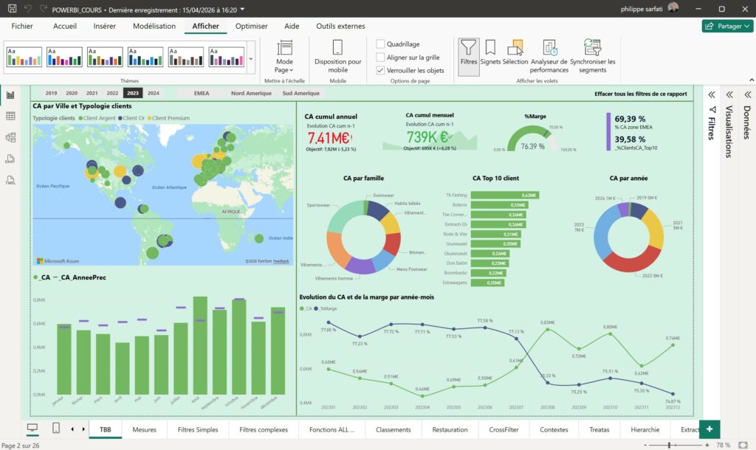This screenshot has width=756, height=450.
Task: Open the Modélisation ribbon tab
Action: point(154,26)
